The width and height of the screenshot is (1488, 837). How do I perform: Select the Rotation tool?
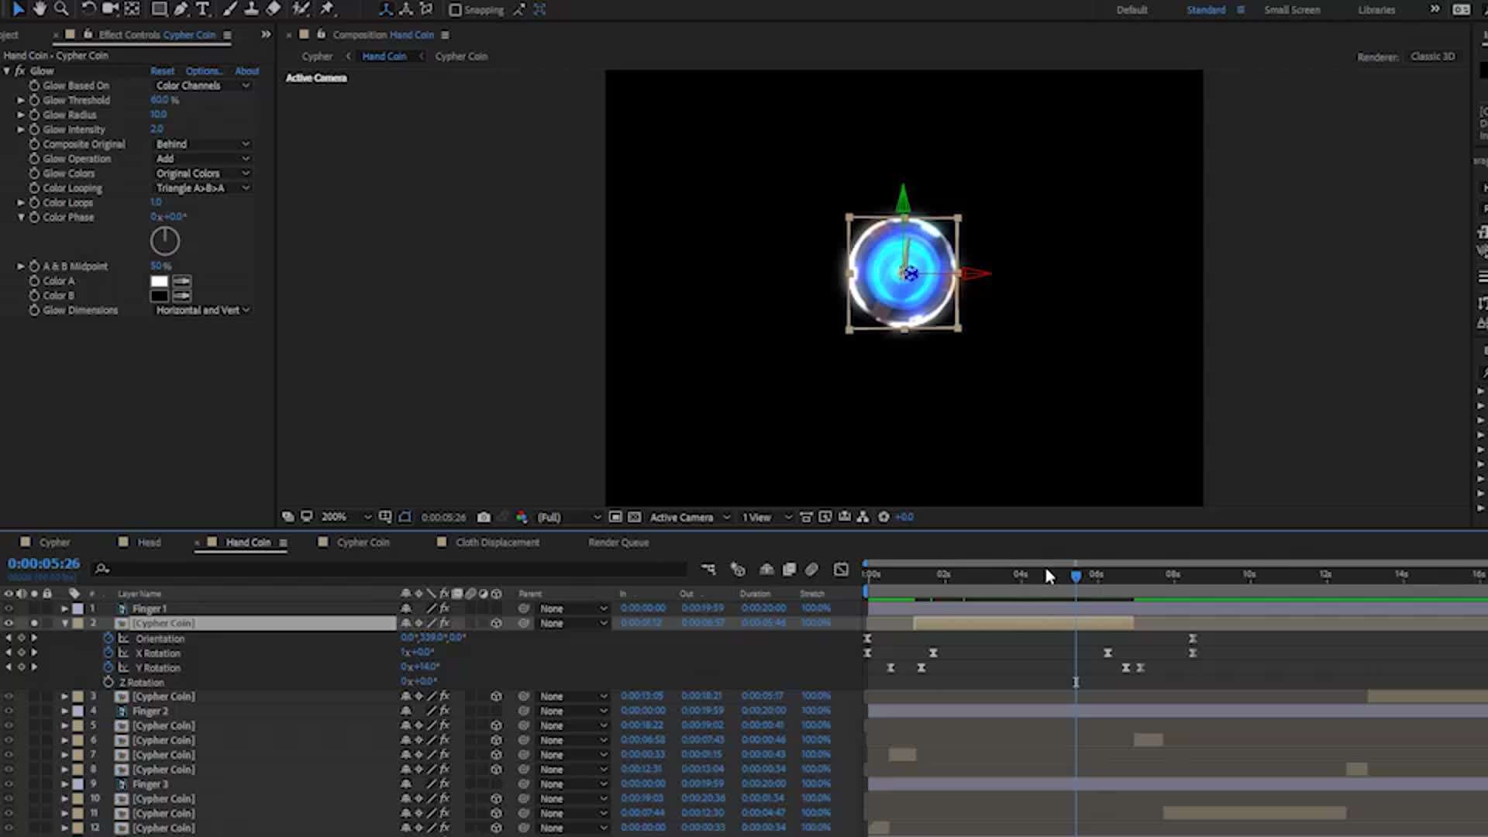88,9
